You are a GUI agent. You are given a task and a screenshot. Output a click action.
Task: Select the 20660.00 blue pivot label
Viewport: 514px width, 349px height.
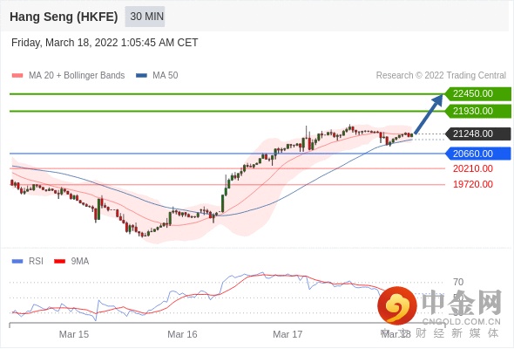pos(477,154)
